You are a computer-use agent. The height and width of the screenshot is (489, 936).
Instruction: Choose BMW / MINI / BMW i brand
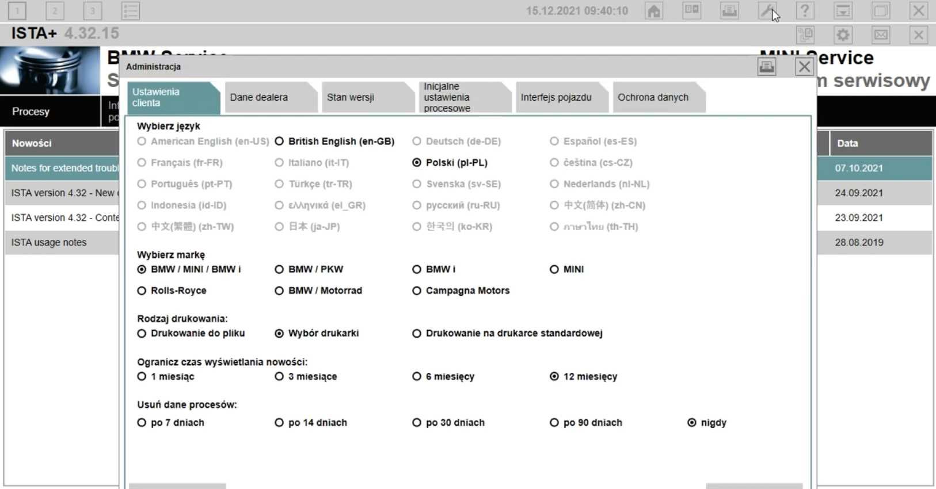[189, 269]
